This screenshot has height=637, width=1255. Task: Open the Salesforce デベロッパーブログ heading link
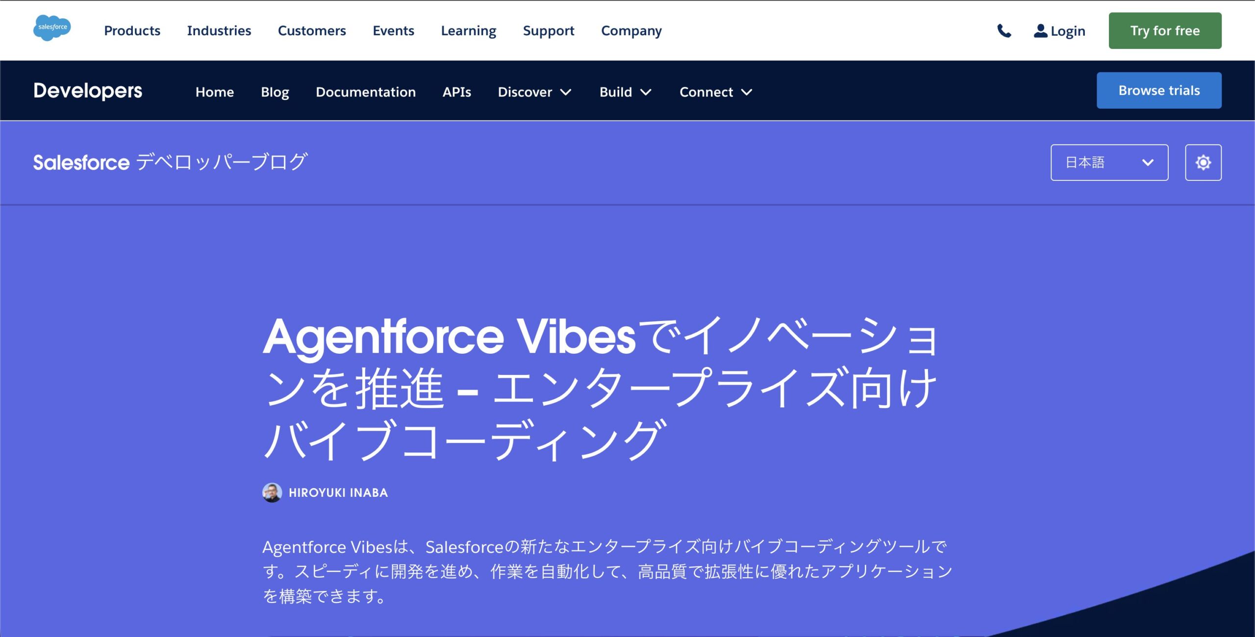pos(170,162)
